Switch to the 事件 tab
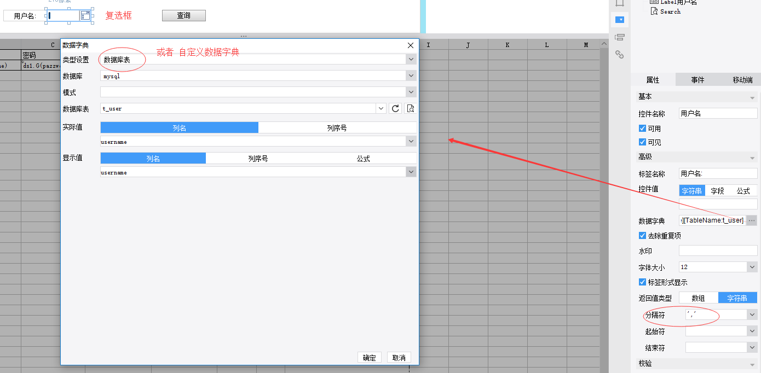 [697, 80]
